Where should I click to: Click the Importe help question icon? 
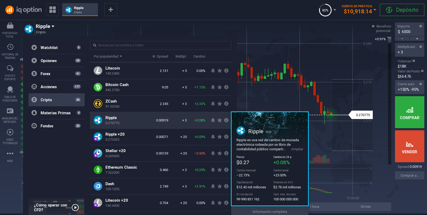click(421, 26)
